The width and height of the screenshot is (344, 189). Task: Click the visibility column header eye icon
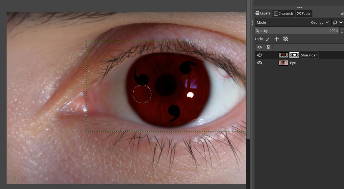point(260,47)
